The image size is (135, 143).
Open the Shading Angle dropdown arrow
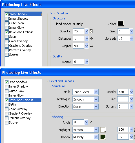pyautogui.click(x=86, y=122)
